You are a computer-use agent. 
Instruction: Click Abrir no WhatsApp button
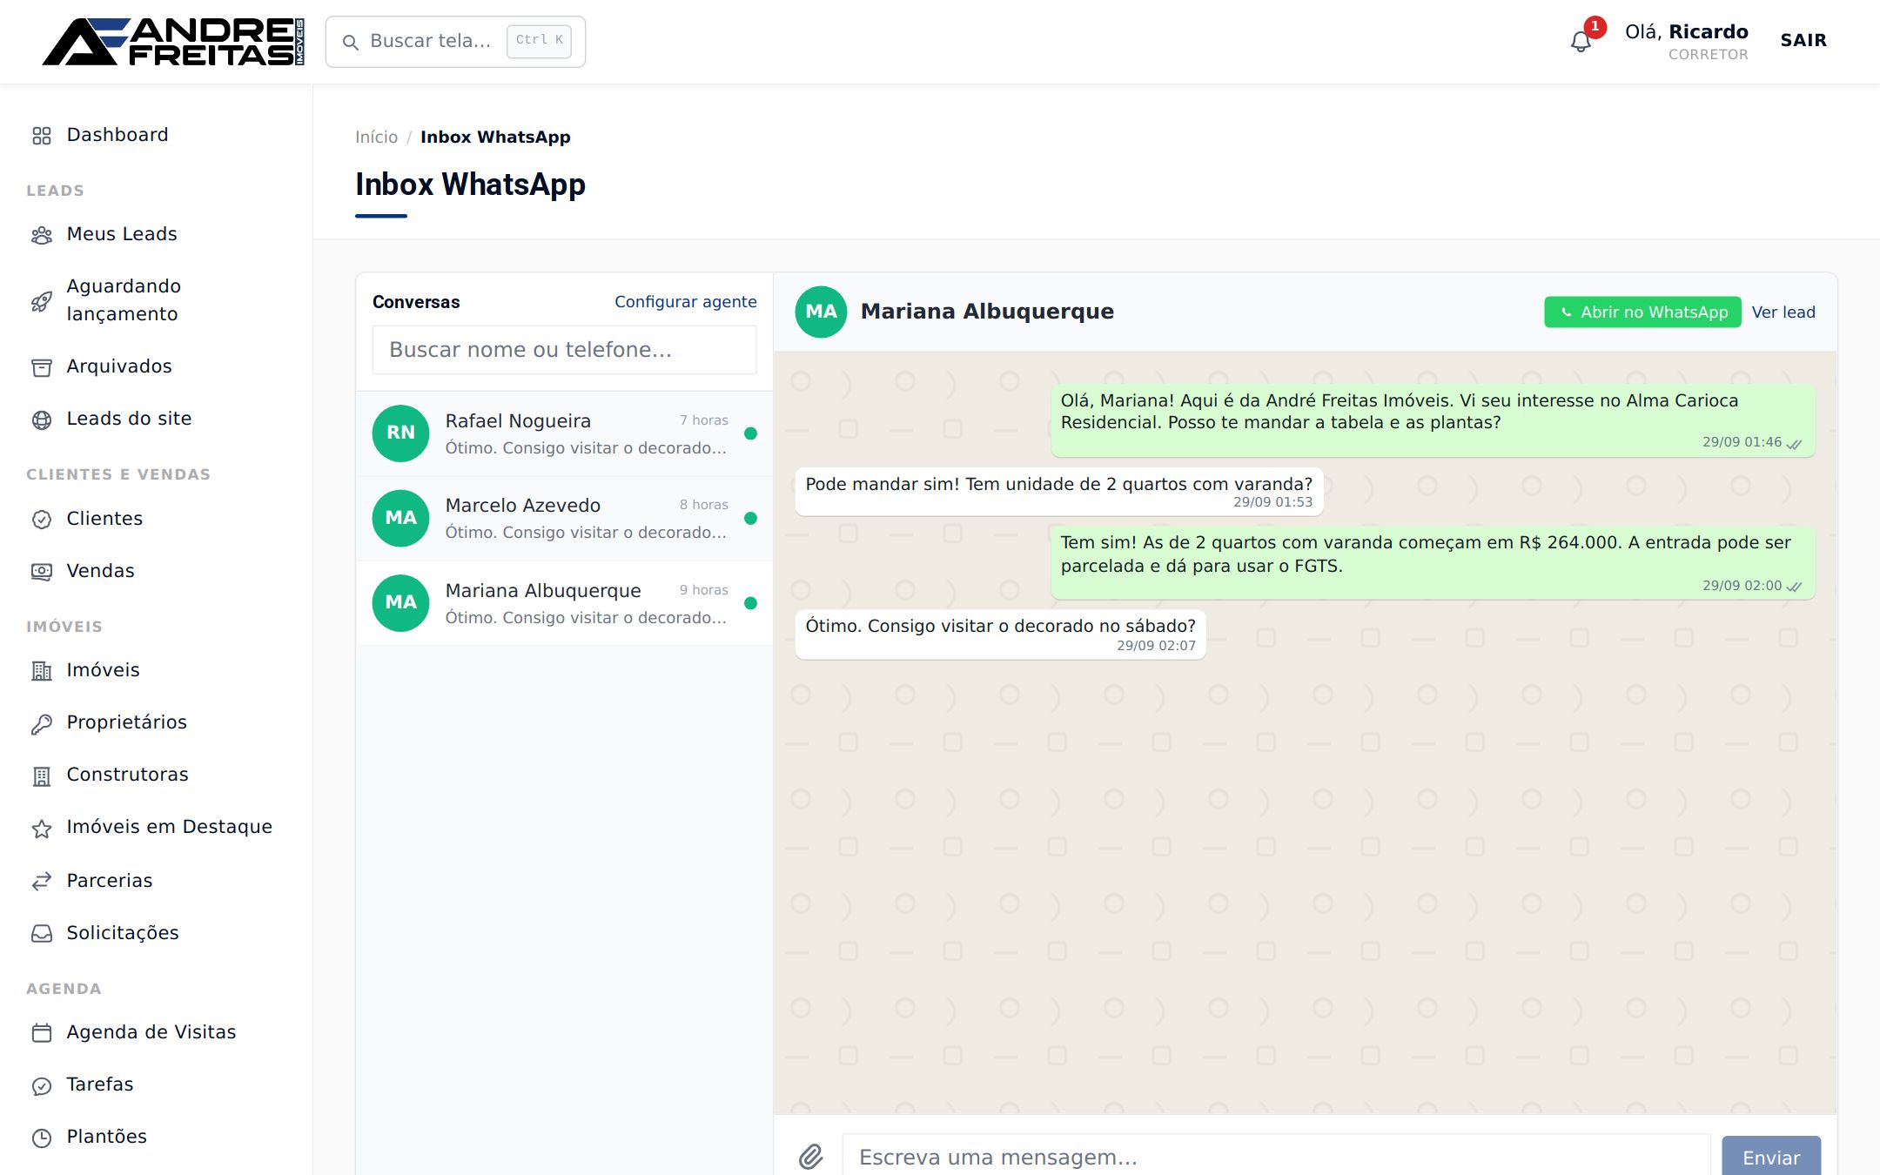point(1642,312)
